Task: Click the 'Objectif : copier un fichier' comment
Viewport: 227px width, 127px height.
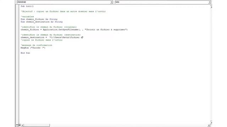Action: [x=63, y=11]
